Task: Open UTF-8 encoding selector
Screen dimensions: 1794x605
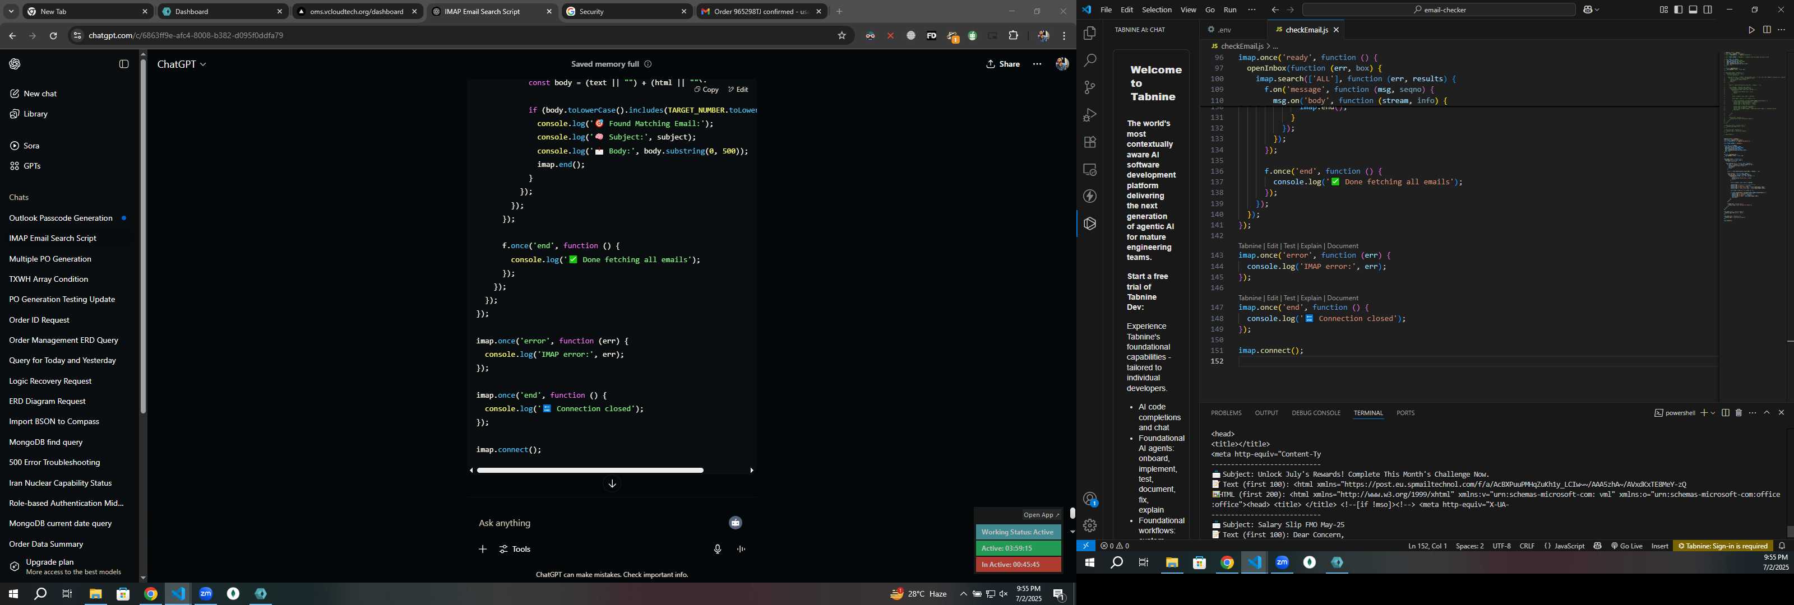Action: [x=1501, y=546]
